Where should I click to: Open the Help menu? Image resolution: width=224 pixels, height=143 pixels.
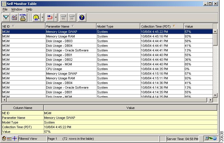coord(29,9)
